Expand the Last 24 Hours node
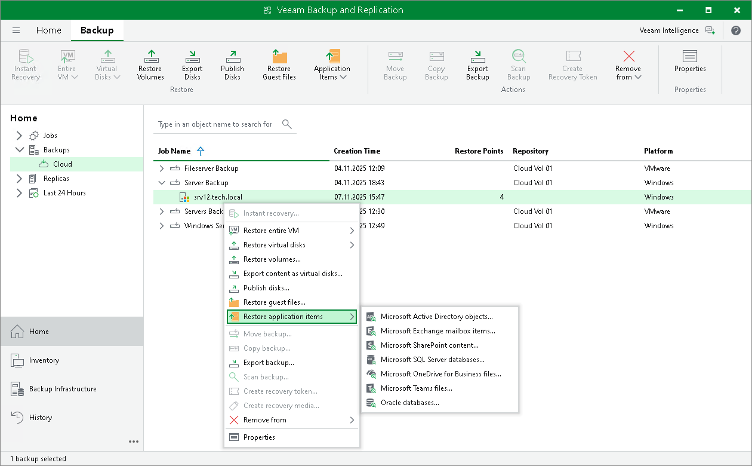The height and width of the screenshot is (466, 752). pyautogui.click(x=19, y=193)
